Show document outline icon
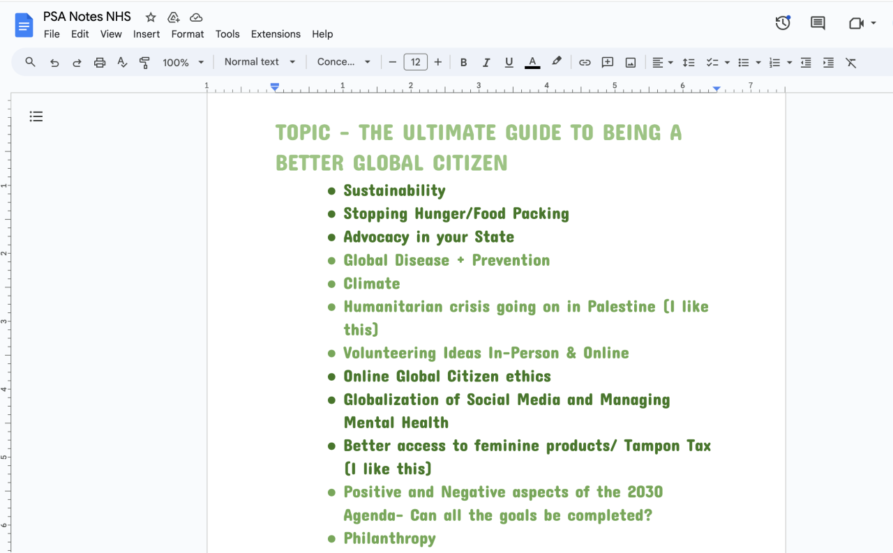 (x=36, y=116)
